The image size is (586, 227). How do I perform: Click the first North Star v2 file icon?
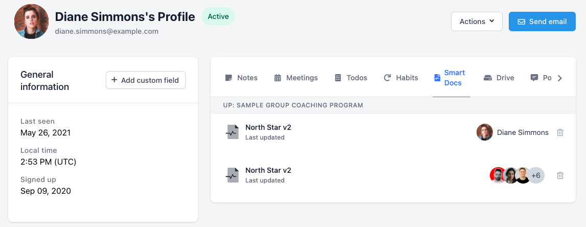(232, 132)
